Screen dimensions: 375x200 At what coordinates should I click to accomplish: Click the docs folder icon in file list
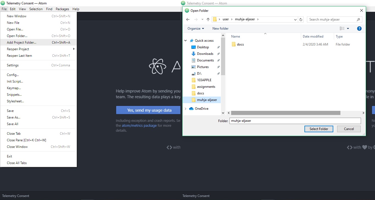234,44
